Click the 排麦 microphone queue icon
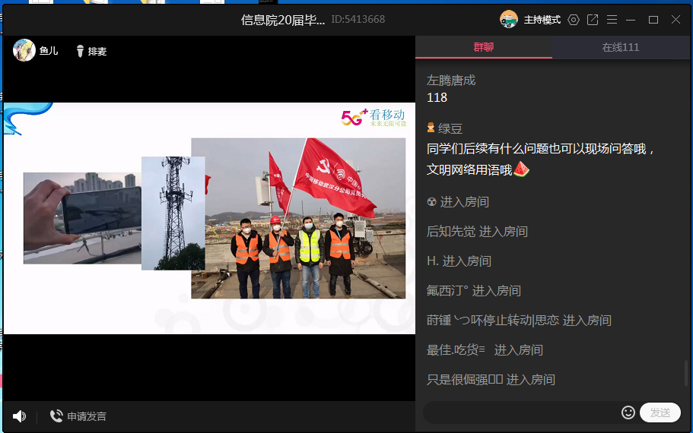Screen dimensions: 693x433 (x=80, y=51)
